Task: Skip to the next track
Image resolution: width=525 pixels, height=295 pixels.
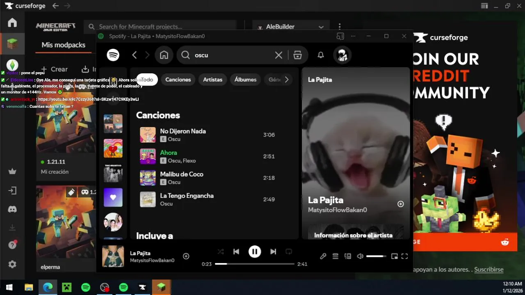Action: click(x=273, y=252)
